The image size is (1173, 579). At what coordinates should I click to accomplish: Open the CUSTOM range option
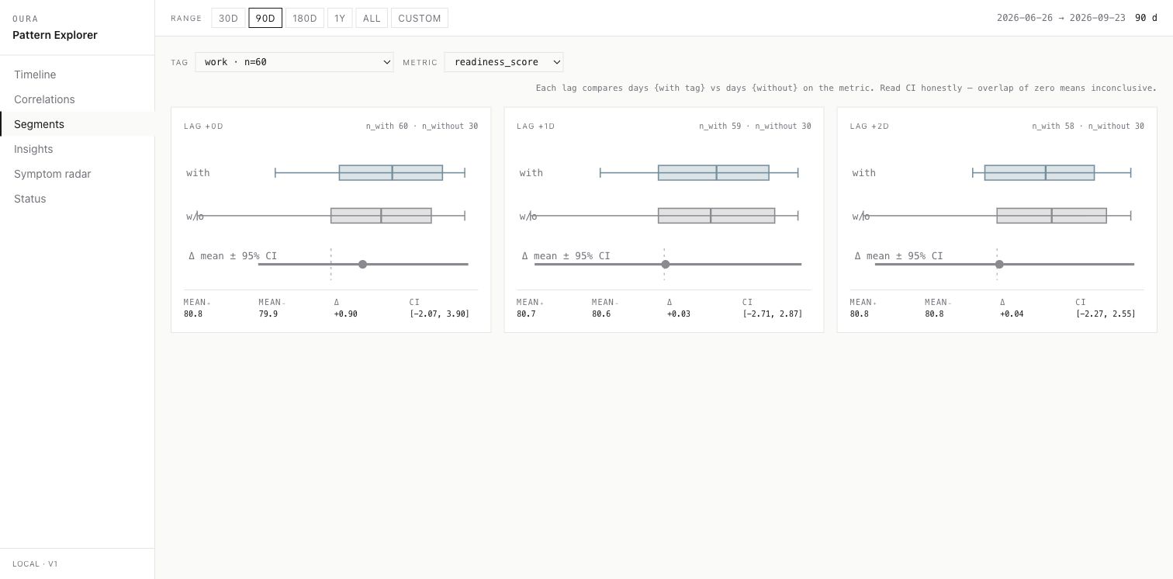click(420, 18)
